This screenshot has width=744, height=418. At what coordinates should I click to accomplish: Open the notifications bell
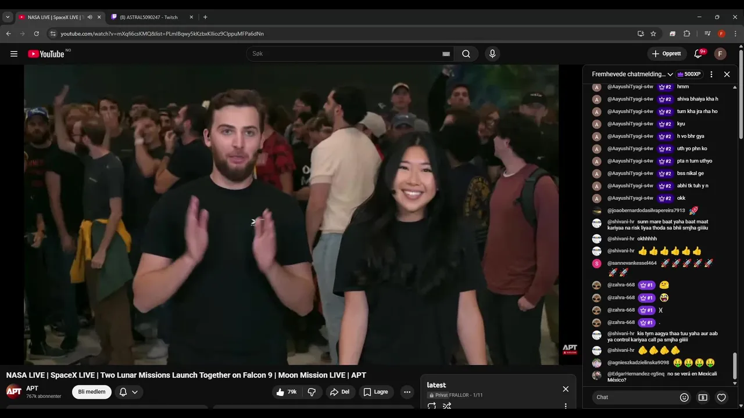tap(699, 54)
